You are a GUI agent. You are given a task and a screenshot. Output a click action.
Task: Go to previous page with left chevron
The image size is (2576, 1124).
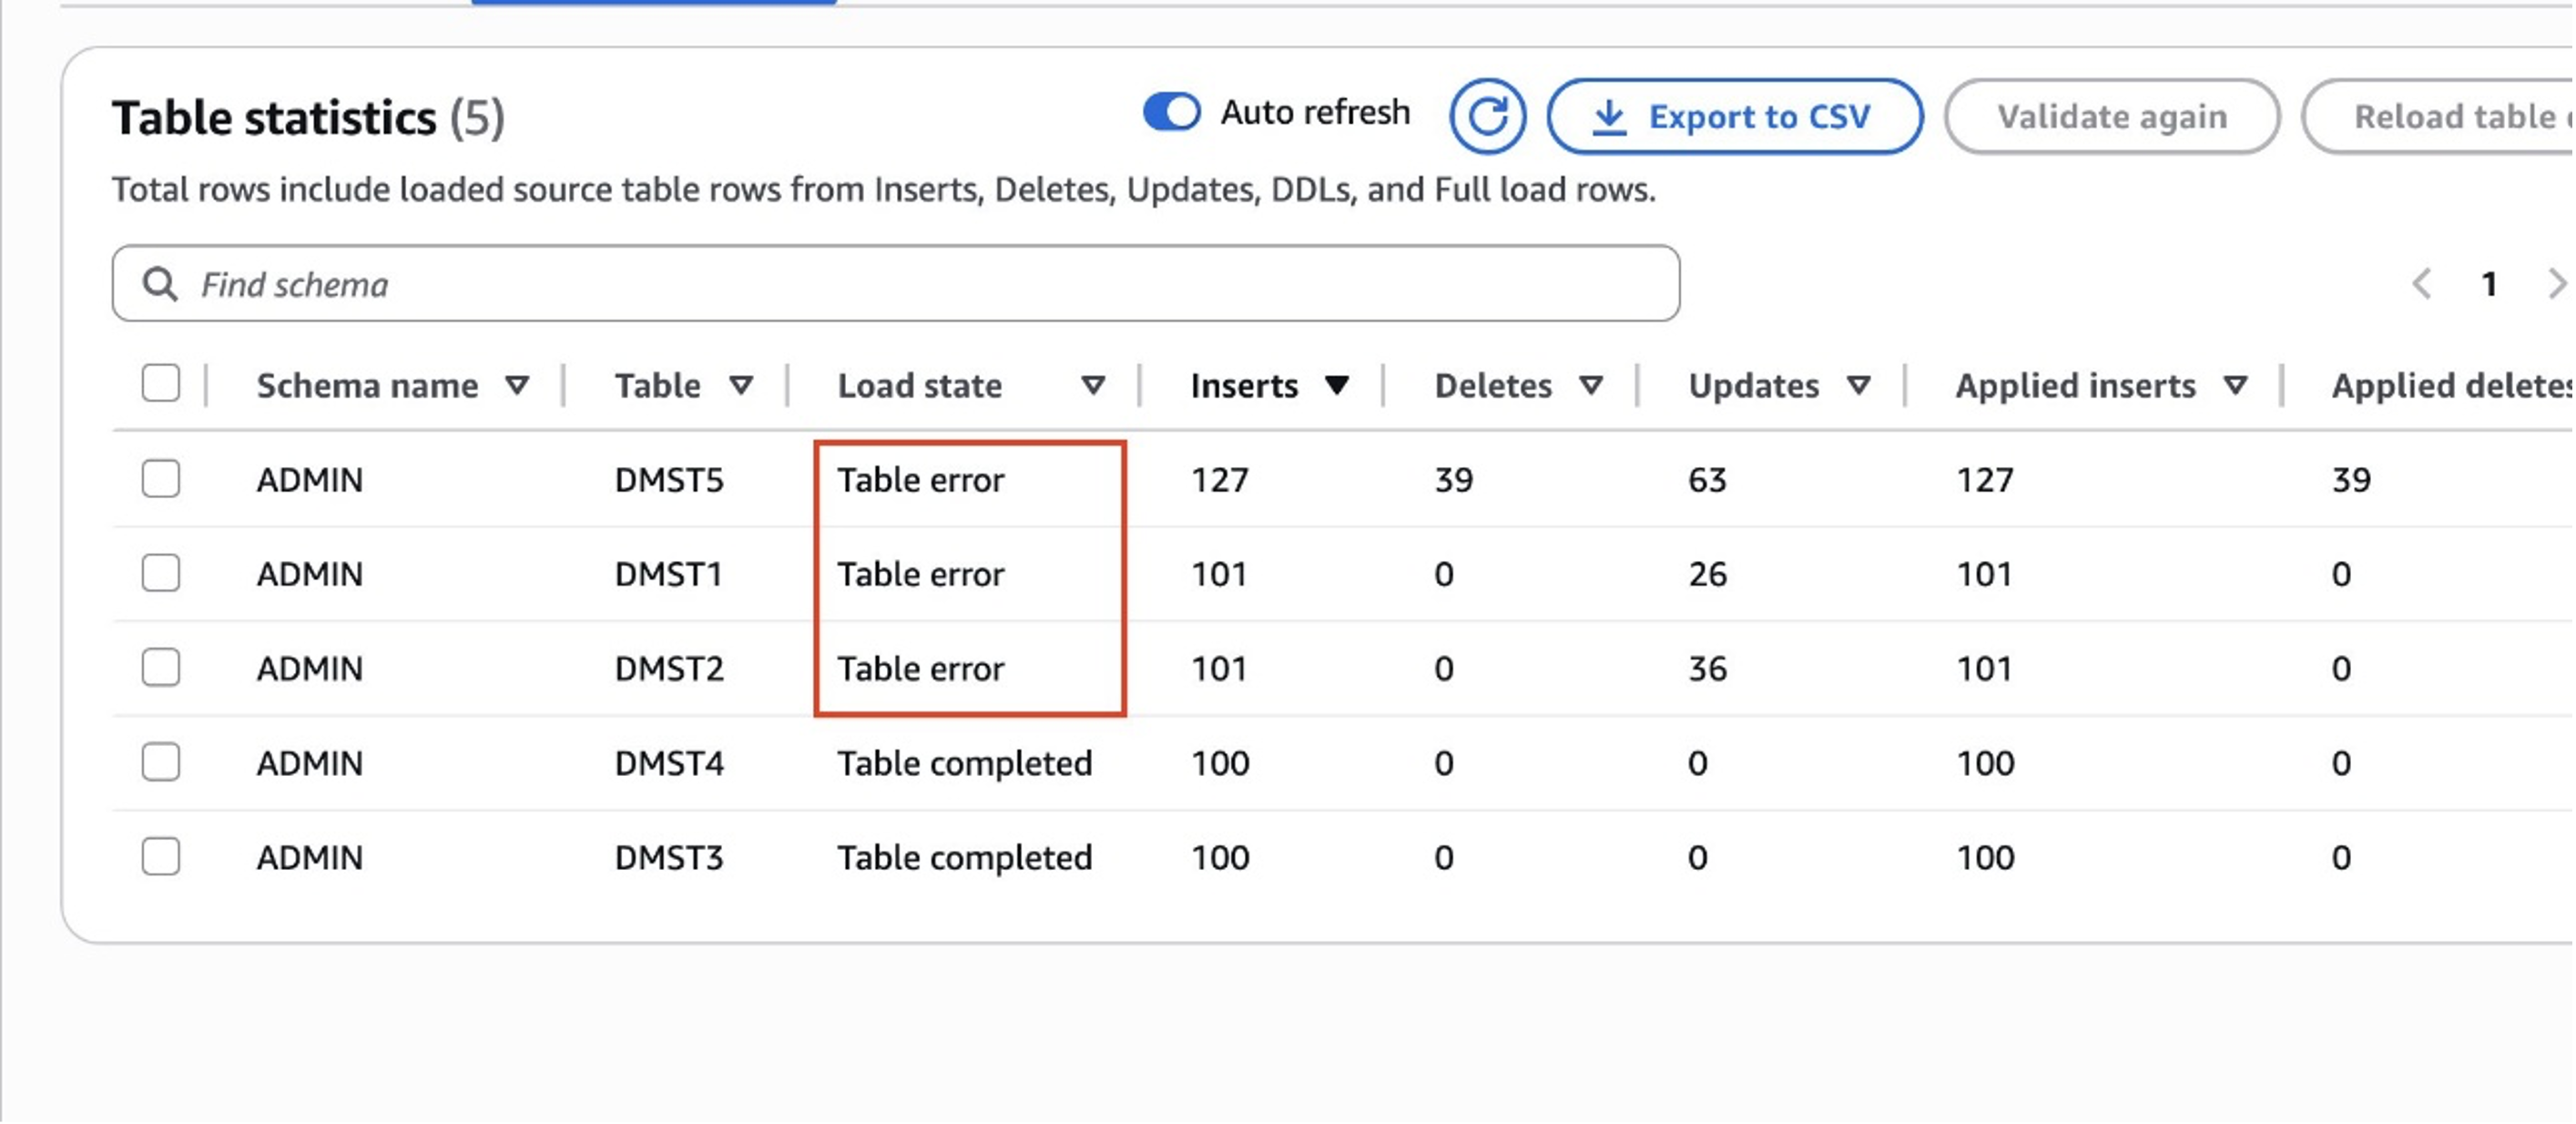pyautogui.click(x=2421, y=284)
